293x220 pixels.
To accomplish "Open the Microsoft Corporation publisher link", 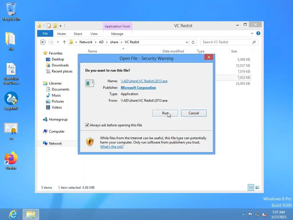I will tap(138, 88).
